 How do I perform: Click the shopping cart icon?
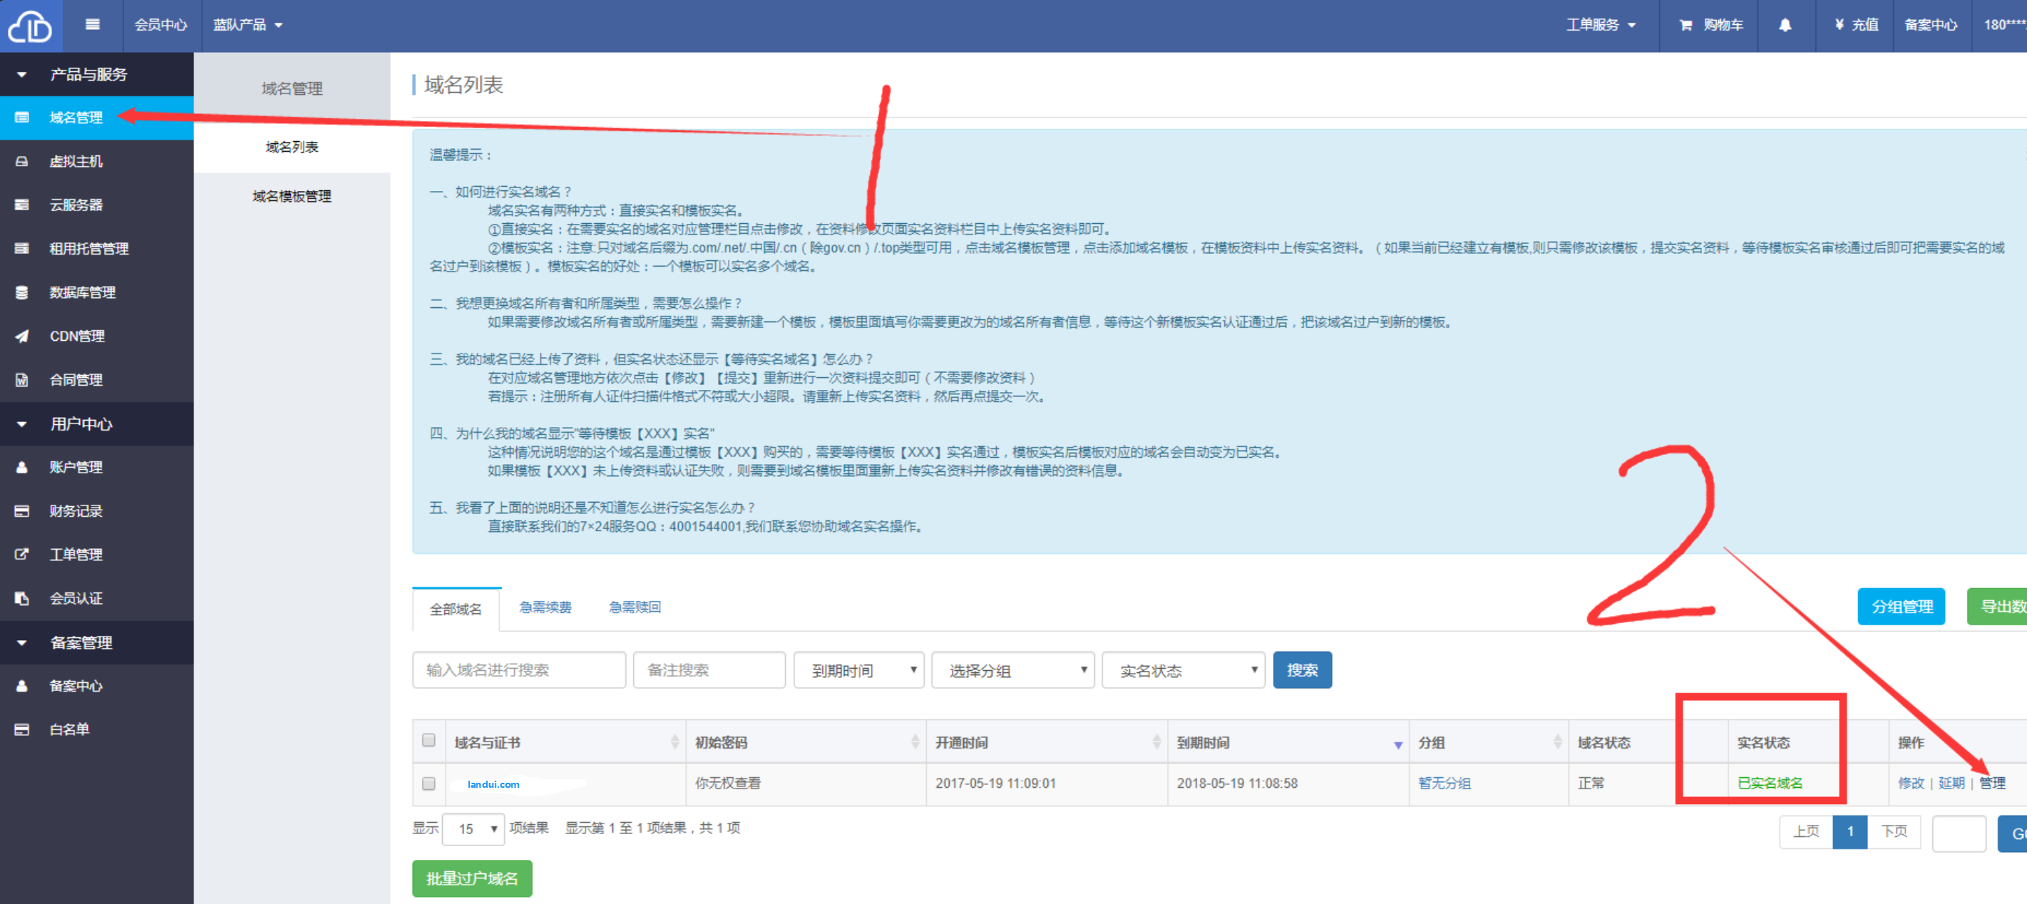click(x=1685, y=25)
